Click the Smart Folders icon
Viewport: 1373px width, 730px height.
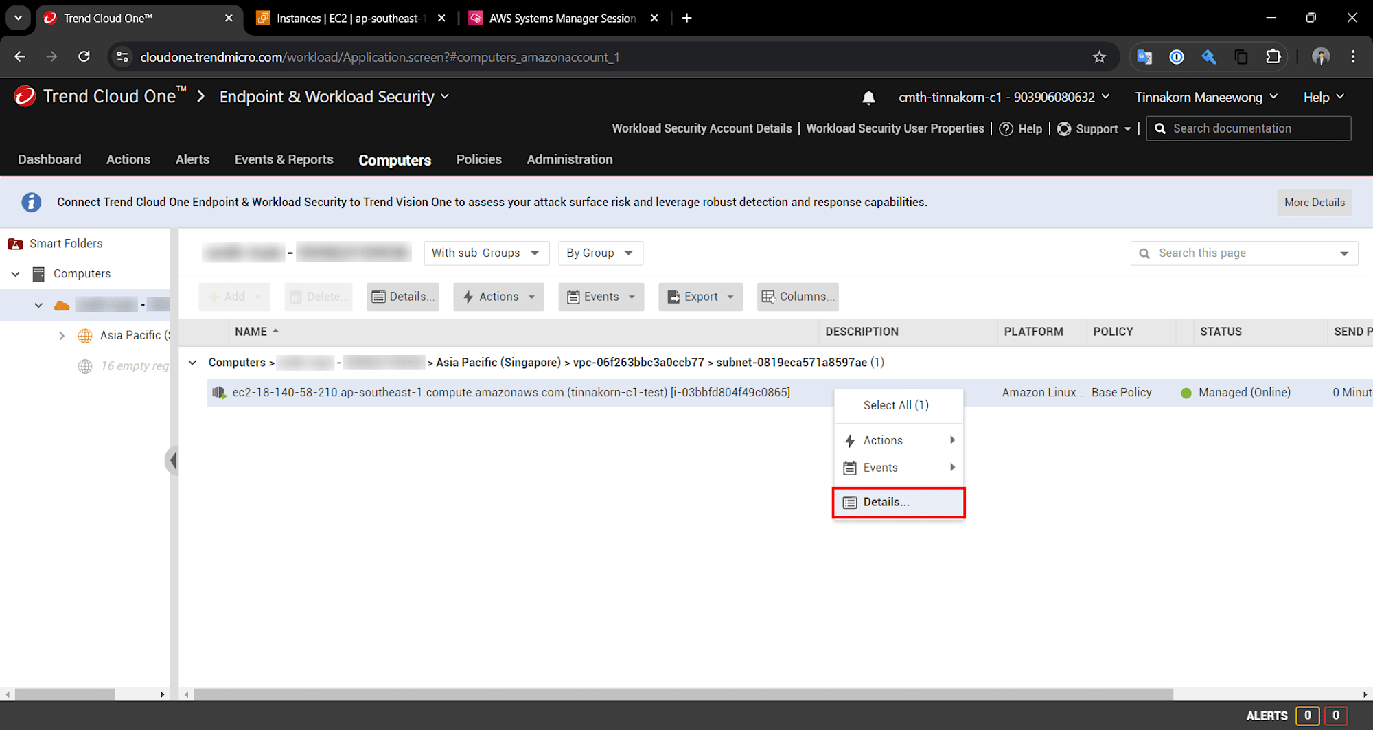[x=15, y=244]
